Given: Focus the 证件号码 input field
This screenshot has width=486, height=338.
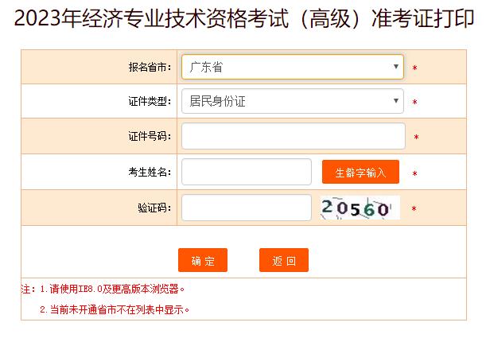Looking at the screenshot, I should point(294,136).
